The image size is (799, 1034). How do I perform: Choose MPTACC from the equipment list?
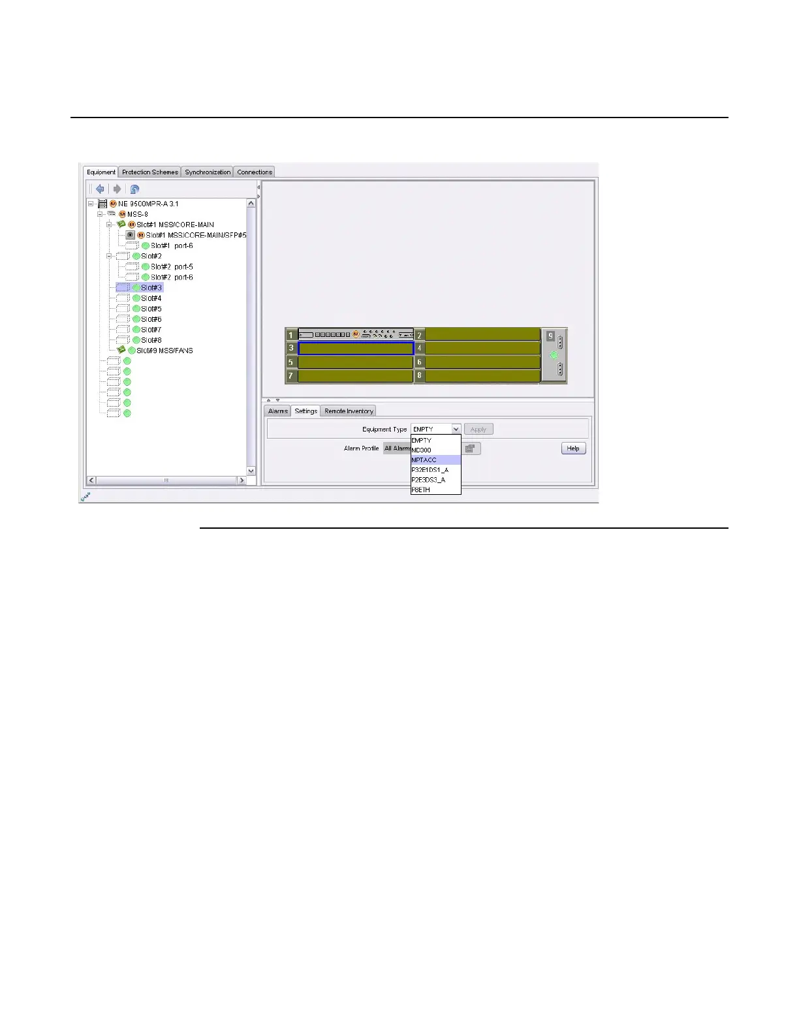[x=436, y=460]
